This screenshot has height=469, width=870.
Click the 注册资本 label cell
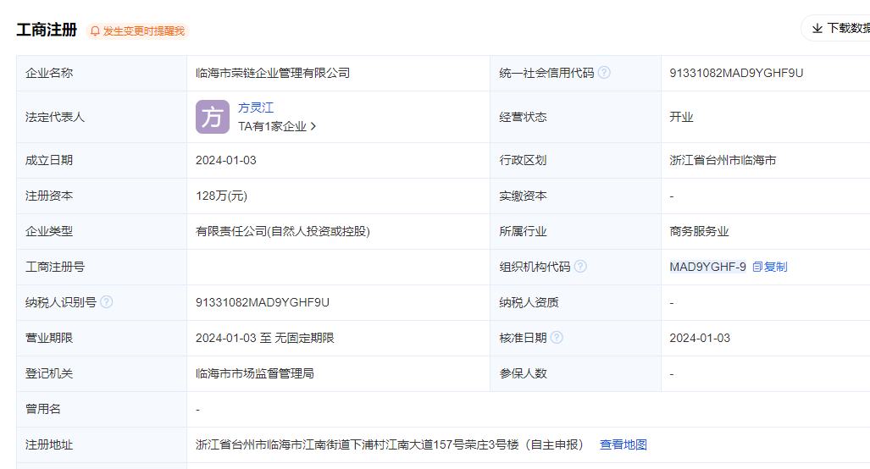click(x=102, y=196)
